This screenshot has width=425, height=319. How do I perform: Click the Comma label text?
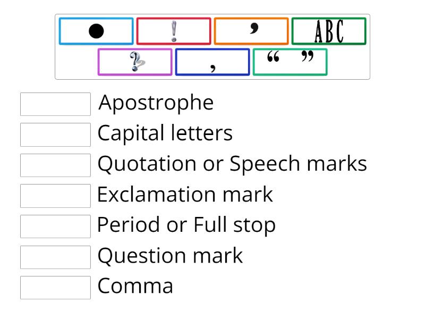pyautogui.click(x=135, y=287)
